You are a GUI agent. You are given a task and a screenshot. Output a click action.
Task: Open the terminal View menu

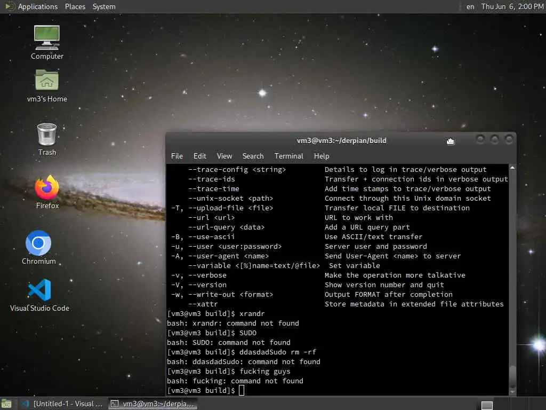(224, 156)
